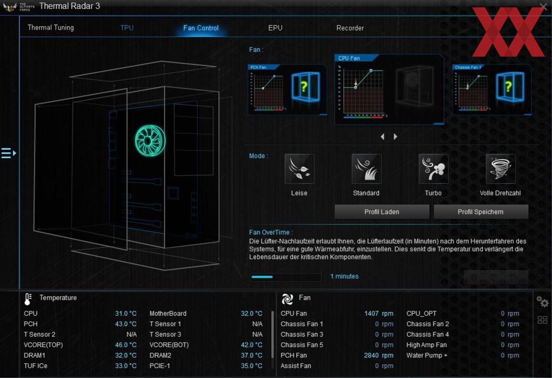Click the Water Pump + rpm row
This screenshot has width=552, height=378.
coord(463,355)
